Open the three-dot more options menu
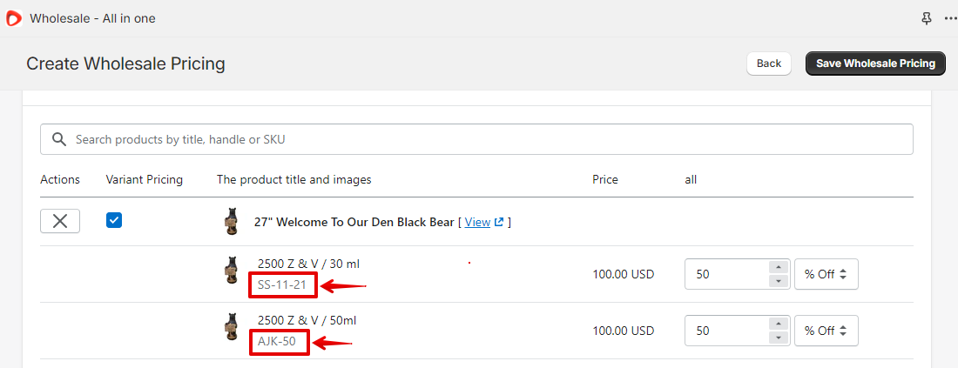958x368 pixels. (x=950, y=18)
